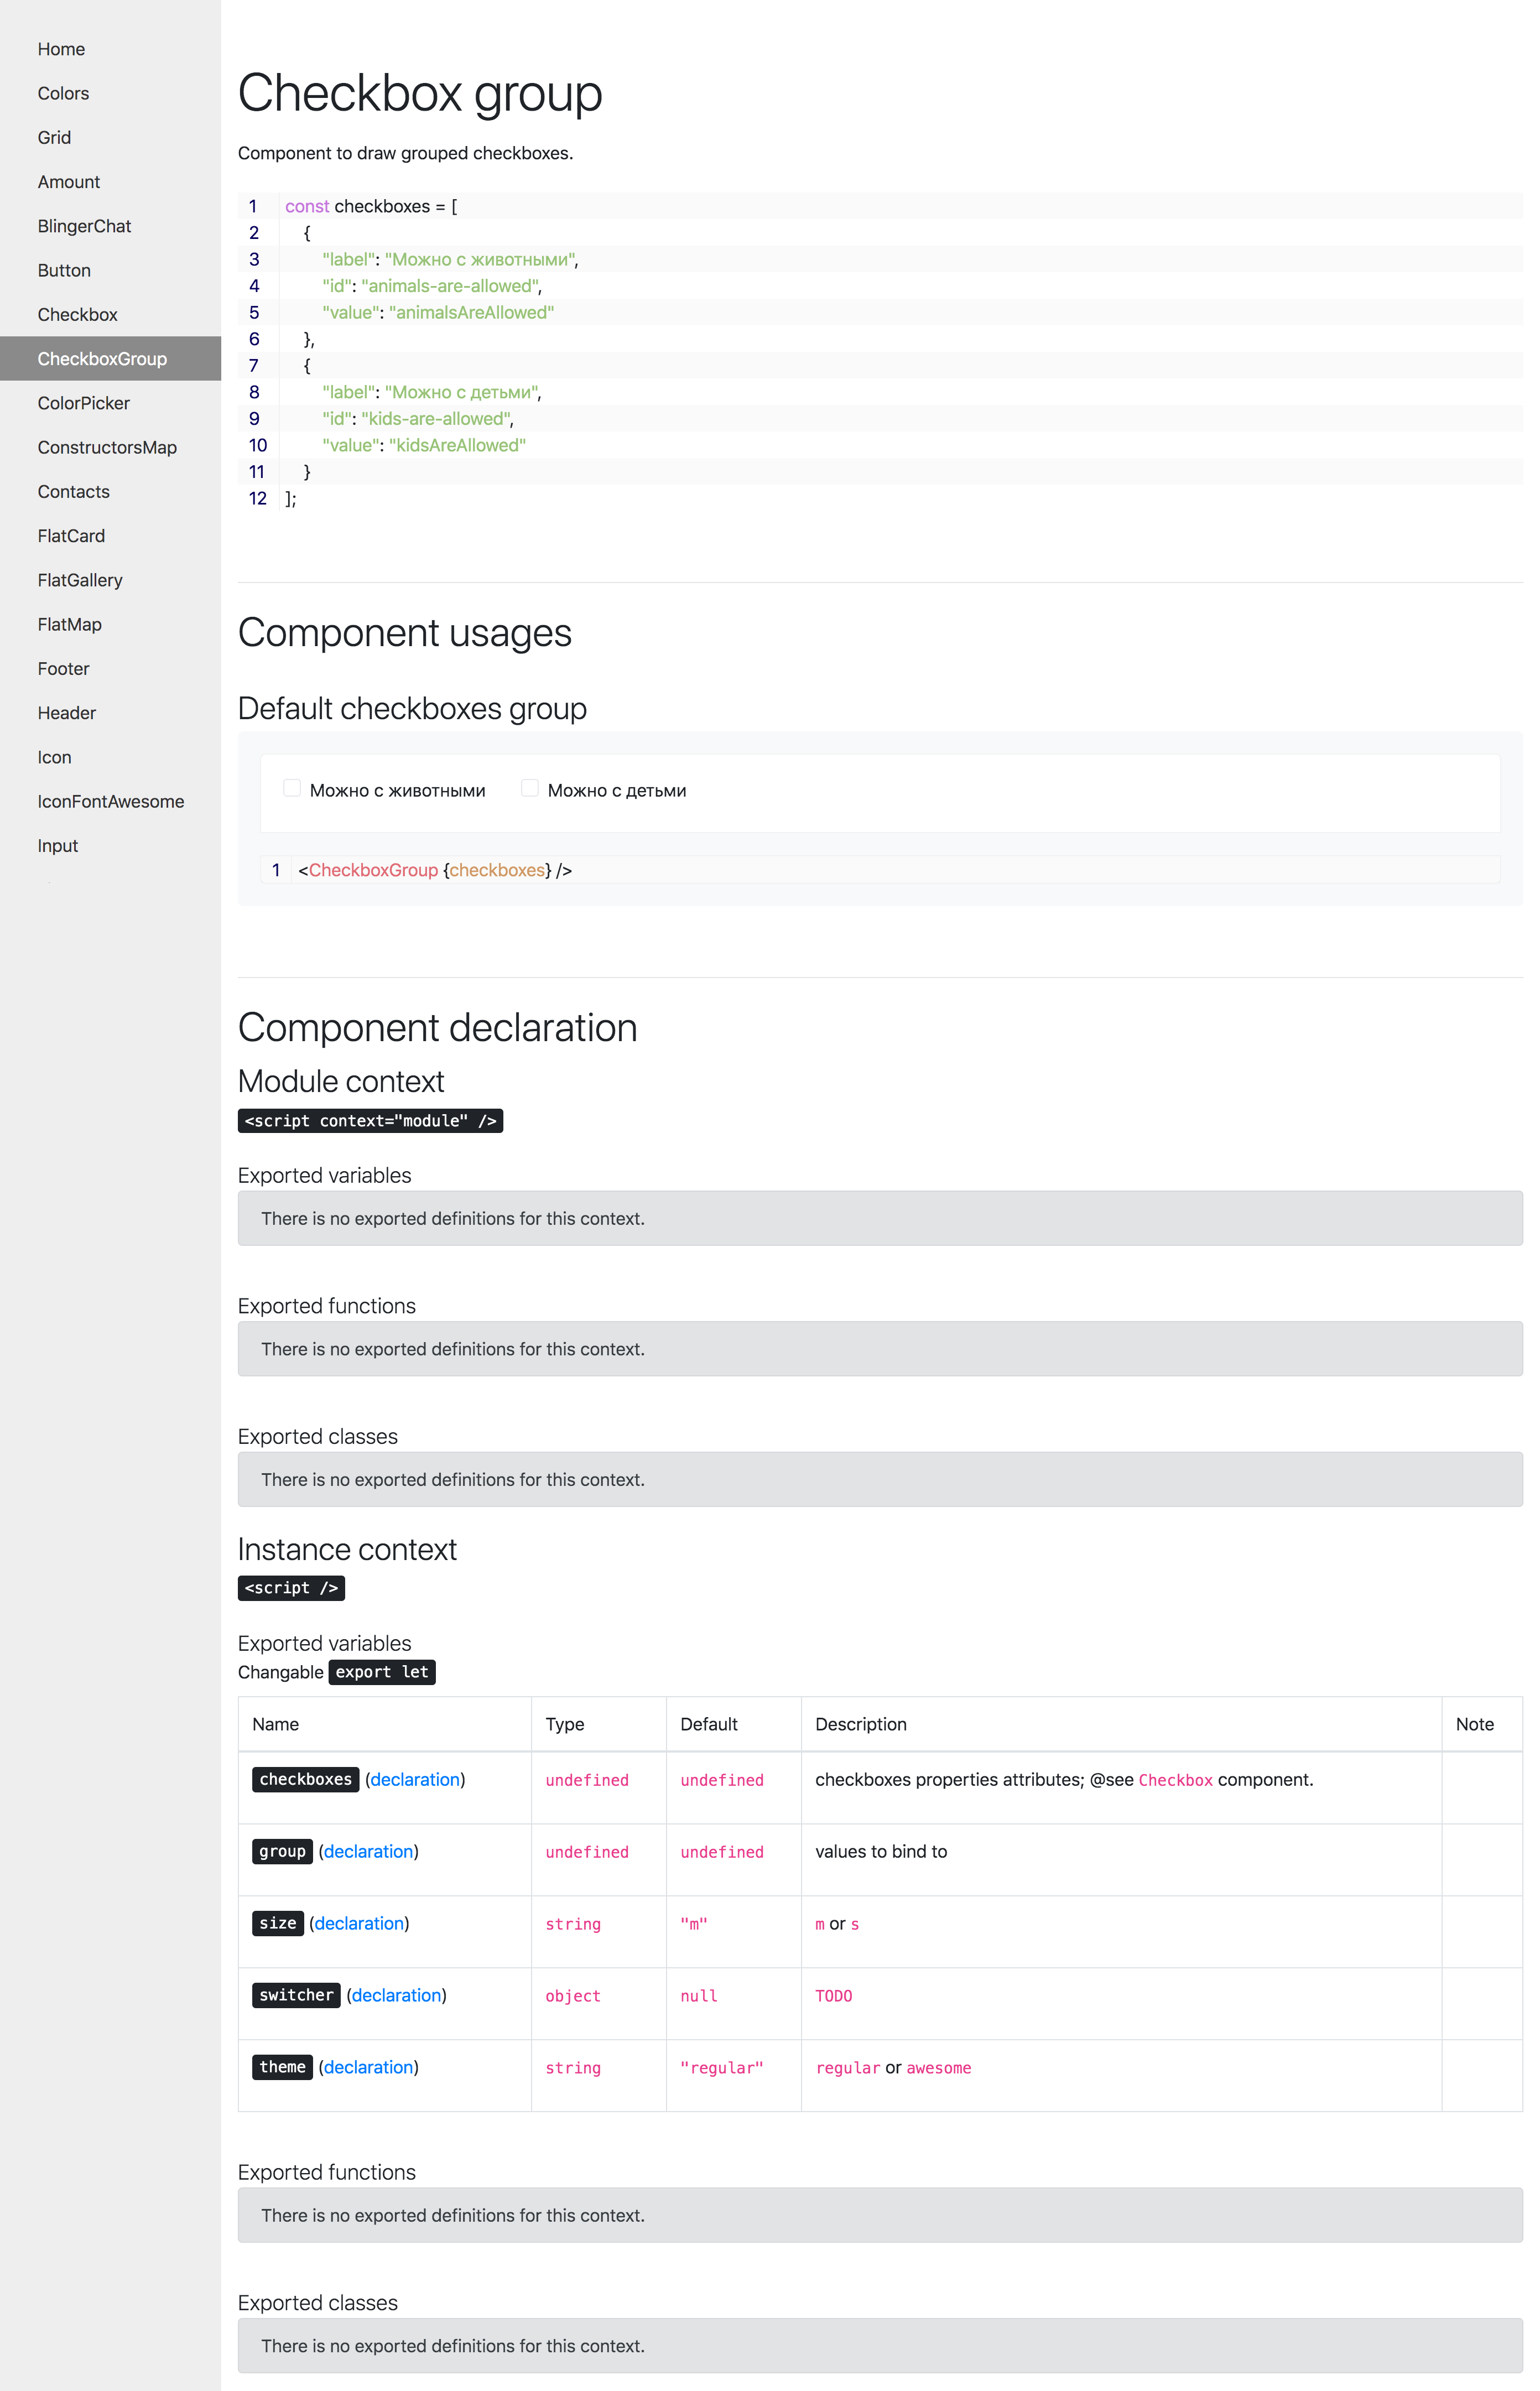Viewport: 1540px width, 2391px height.
Task: Open the IconFontAwesome sidebar entry
Action: coord(110,801)
